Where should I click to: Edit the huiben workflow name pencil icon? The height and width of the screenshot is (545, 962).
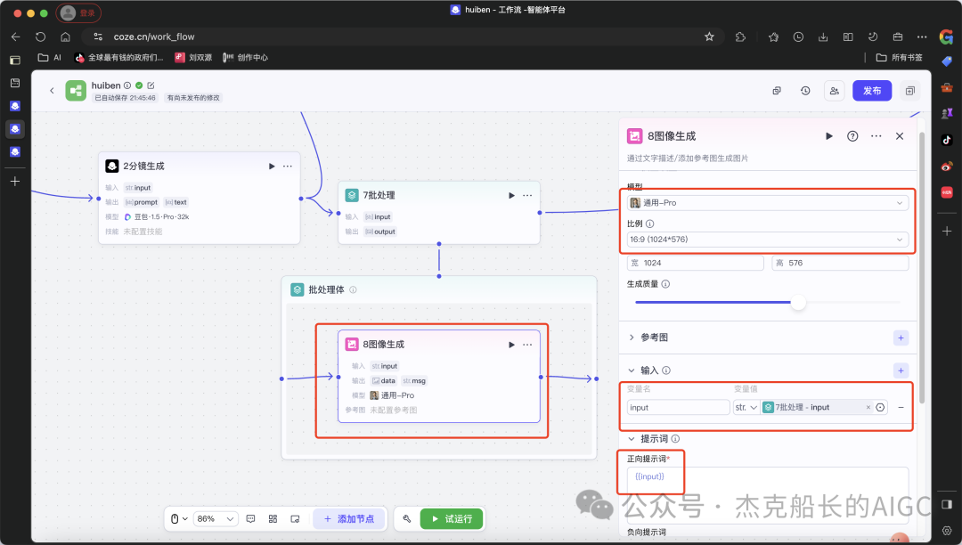pos(151,85)
